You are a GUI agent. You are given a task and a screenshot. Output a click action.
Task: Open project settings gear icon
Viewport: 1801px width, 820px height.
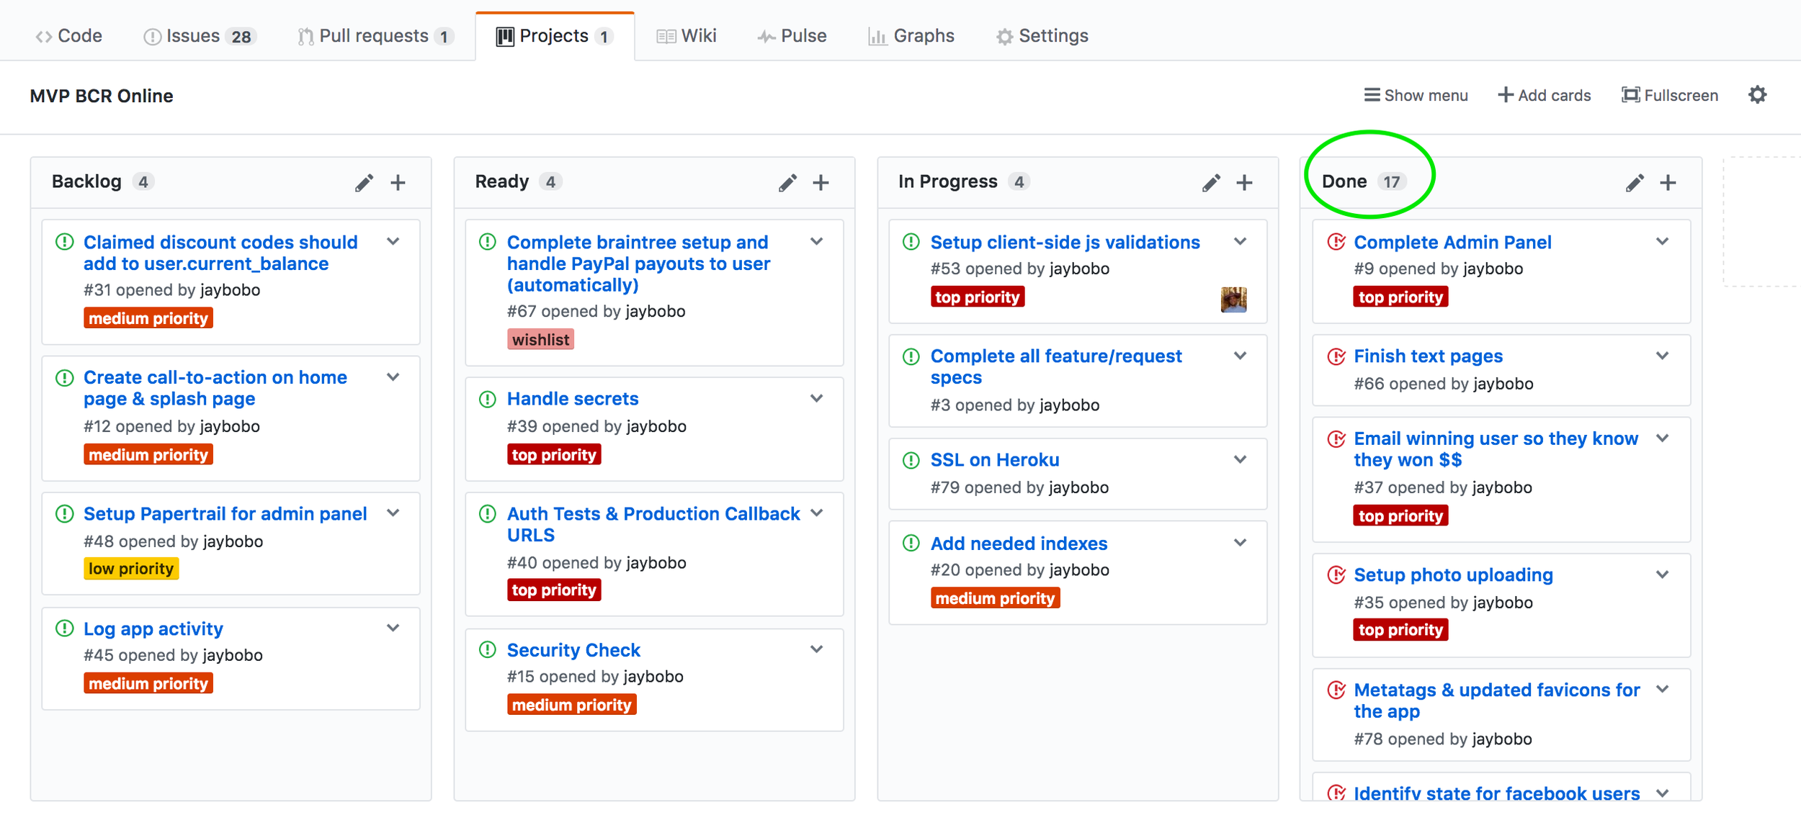pyautogui.click(x=1757, y=95)
